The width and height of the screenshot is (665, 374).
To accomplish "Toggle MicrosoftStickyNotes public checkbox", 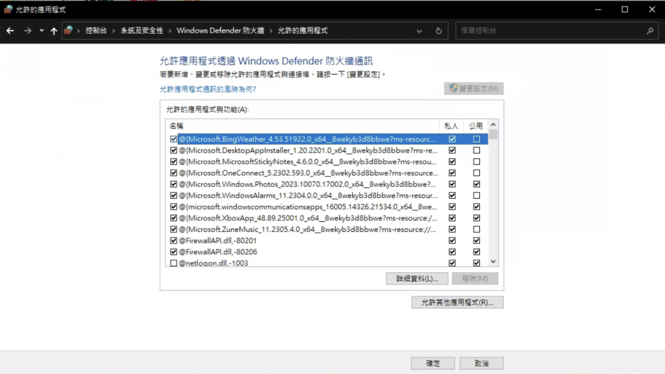I will coord(477,162).
